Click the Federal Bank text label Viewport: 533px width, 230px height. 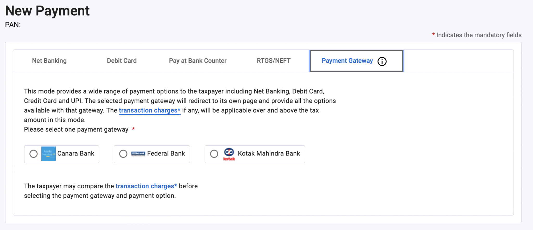(166, 154)
